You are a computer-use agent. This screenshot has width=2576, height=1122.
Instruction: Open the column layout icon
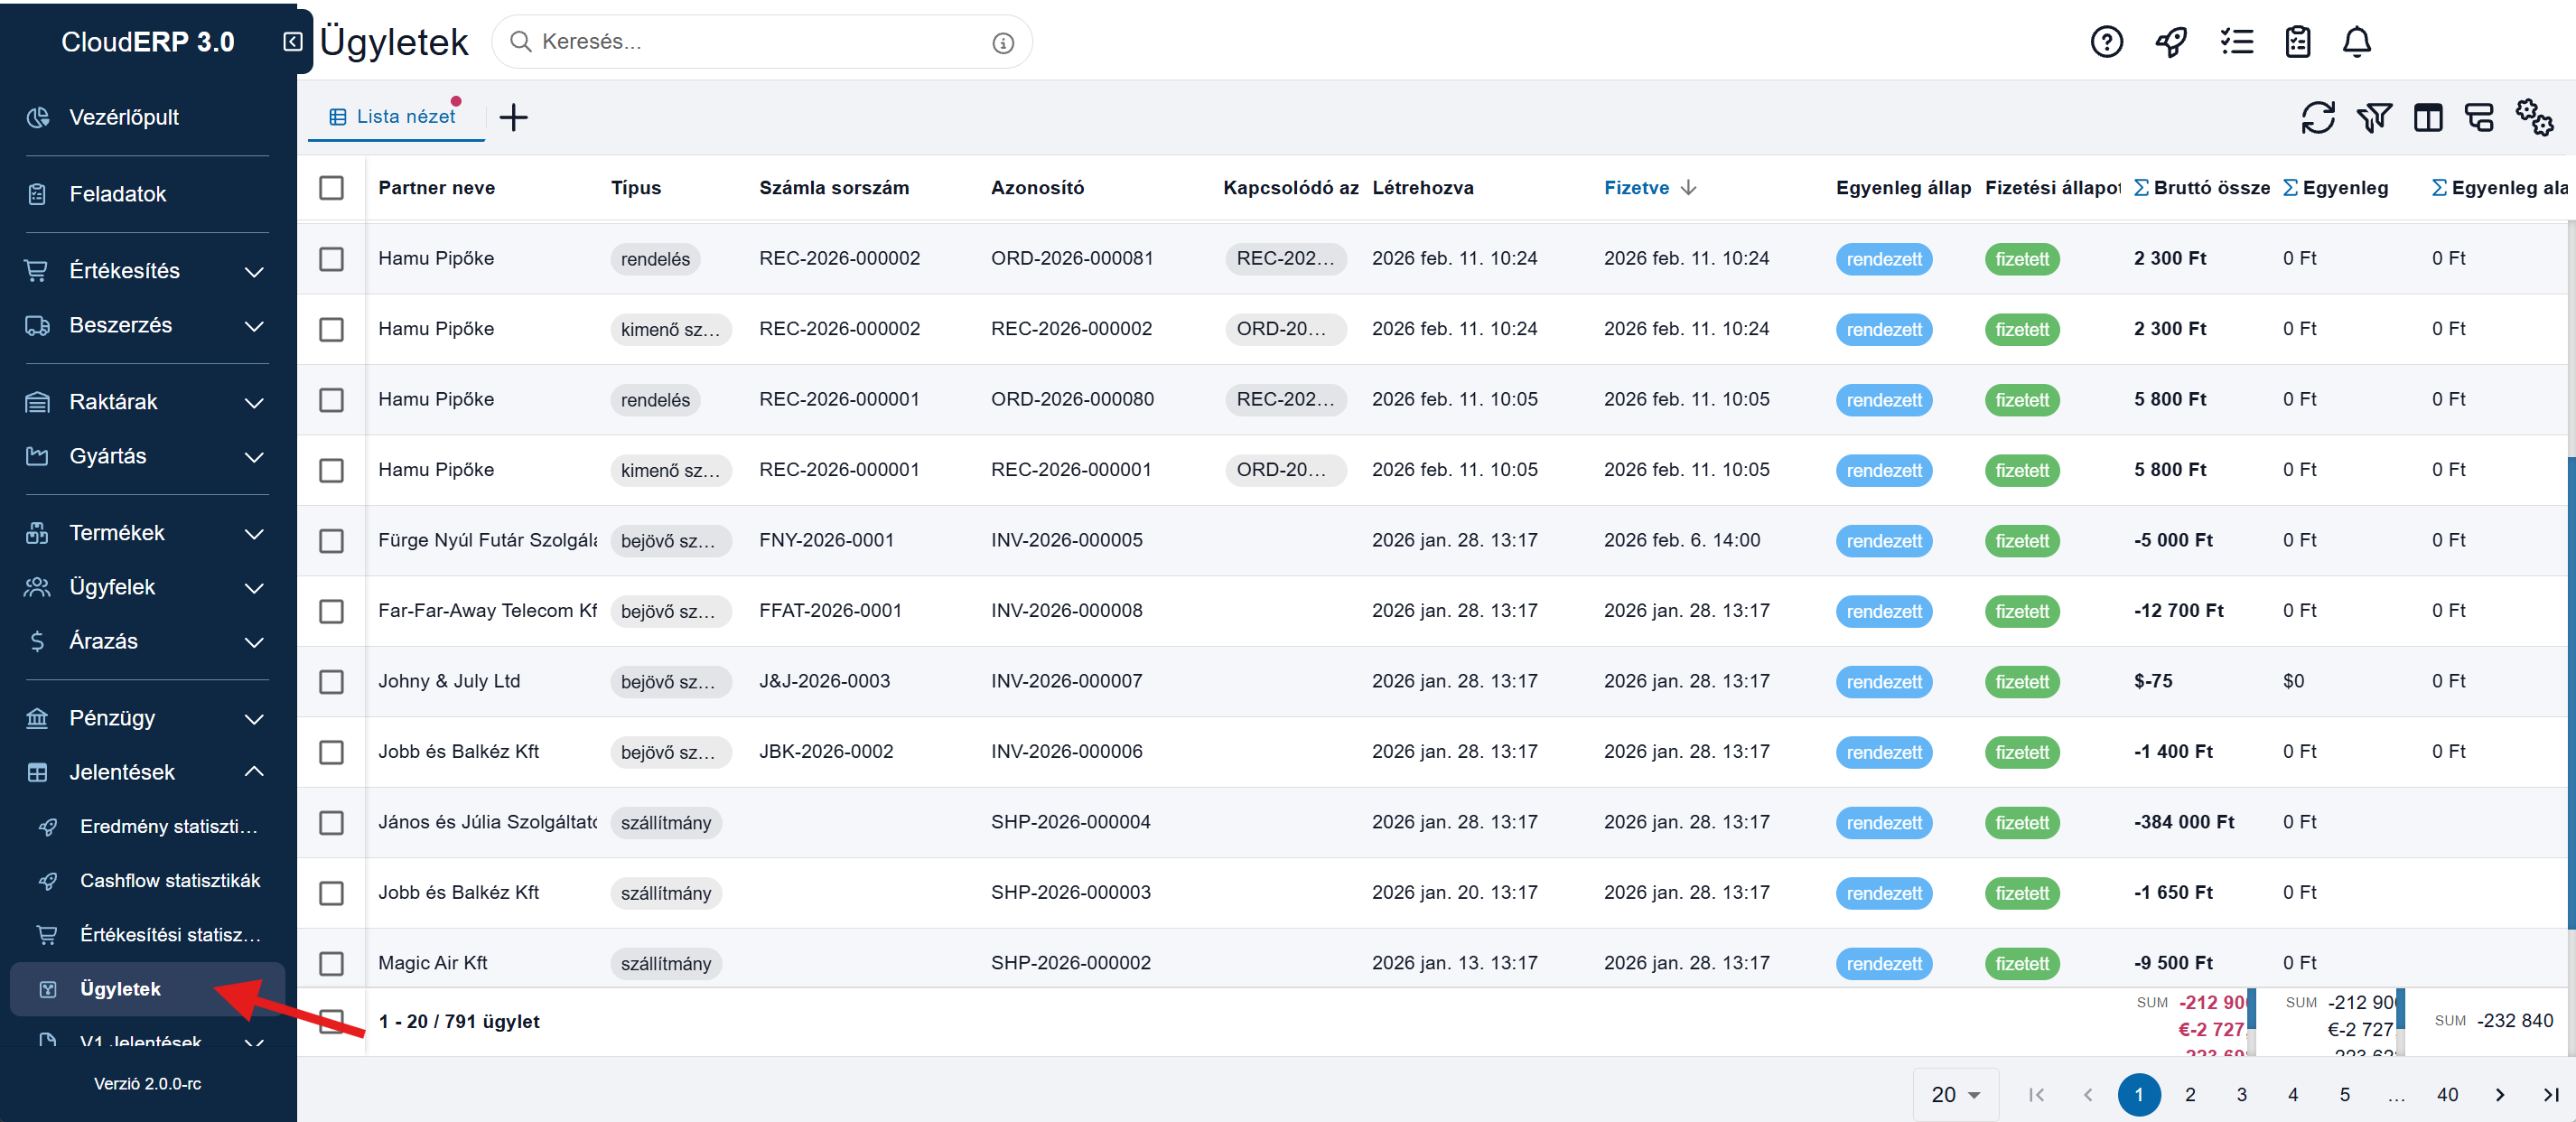(x=2428, y=118)
